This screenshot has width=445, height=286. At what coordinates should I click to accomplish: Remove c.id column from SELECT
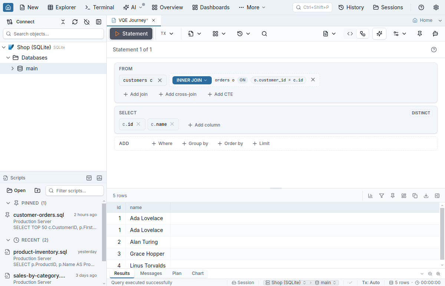tap(138, 124)
